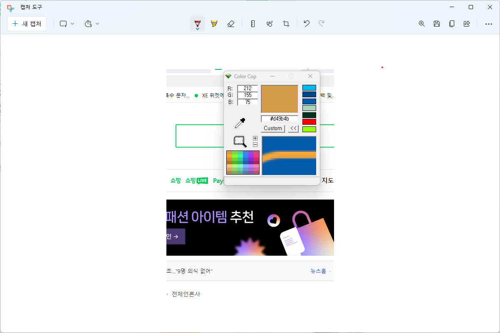The width and height of the screenshot is (500, 333).
Task: Click the Color Cop title bar icon
Action: coord(228,76)
